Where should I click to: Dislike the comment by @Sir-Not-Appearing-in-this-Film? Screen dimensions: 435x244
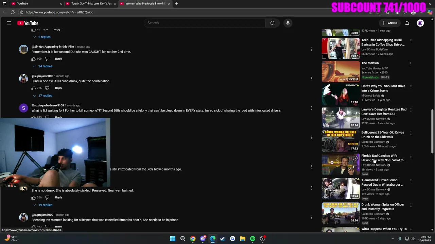click(x=47, y=59)
